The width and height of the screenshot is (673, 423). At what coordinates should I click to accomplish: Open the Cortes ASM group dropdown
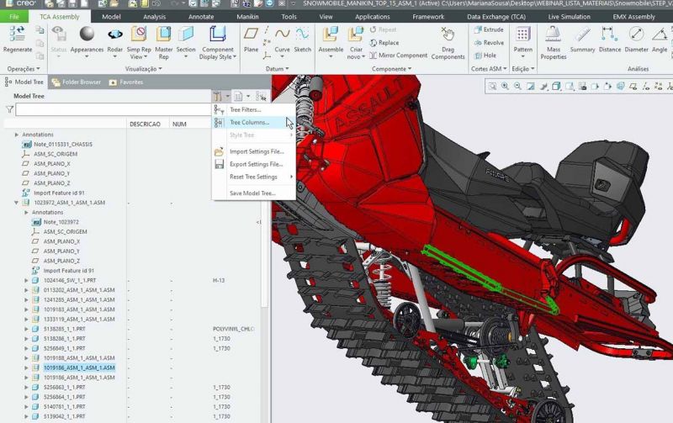(x=489, y=69)
